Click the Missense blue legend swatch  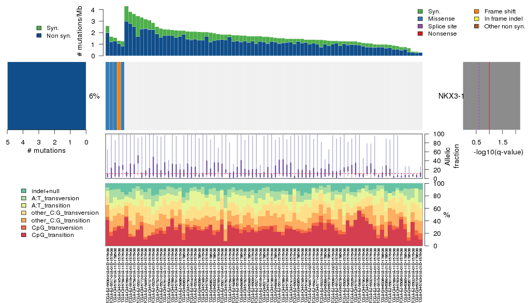click(x=420, y=19)
